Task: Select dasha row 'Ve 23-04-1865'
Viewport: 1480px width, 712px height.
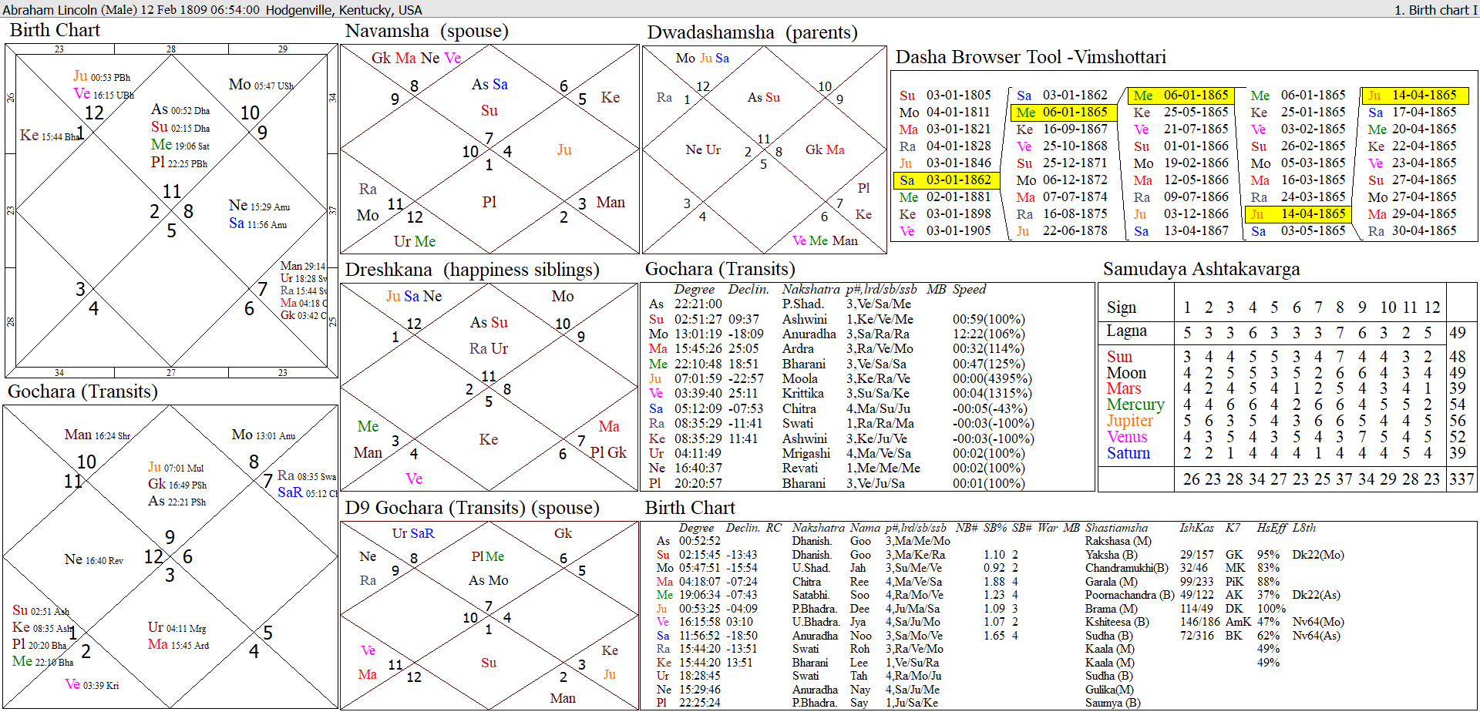Action: tap(1413, 163)
